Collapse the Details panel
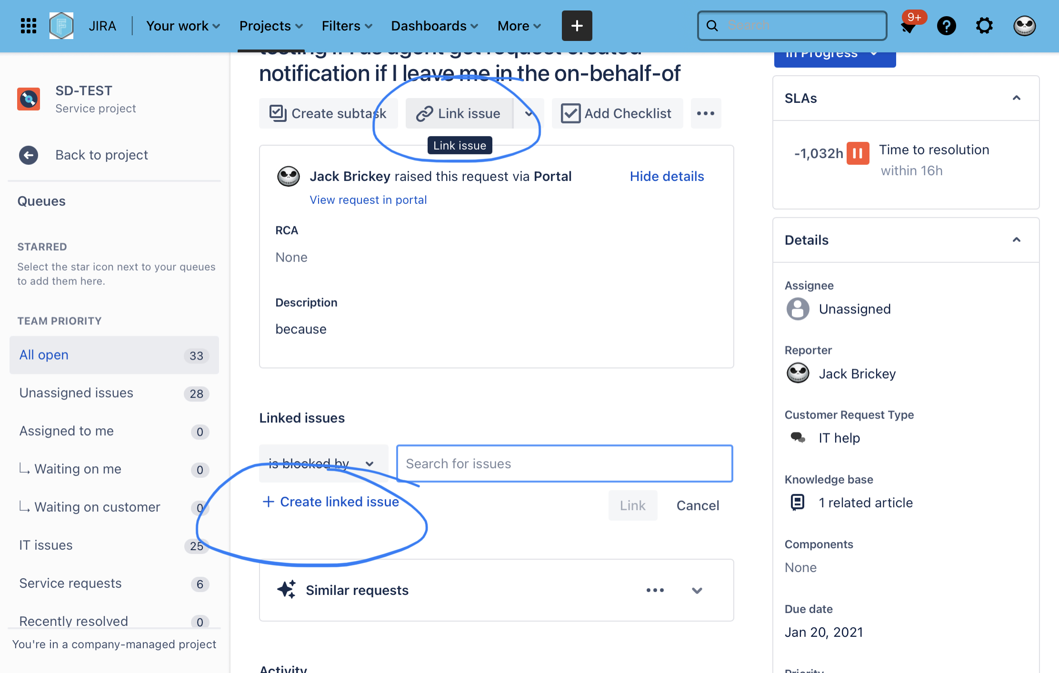This screenshot has height=673, width=1059. point(1016,240)
